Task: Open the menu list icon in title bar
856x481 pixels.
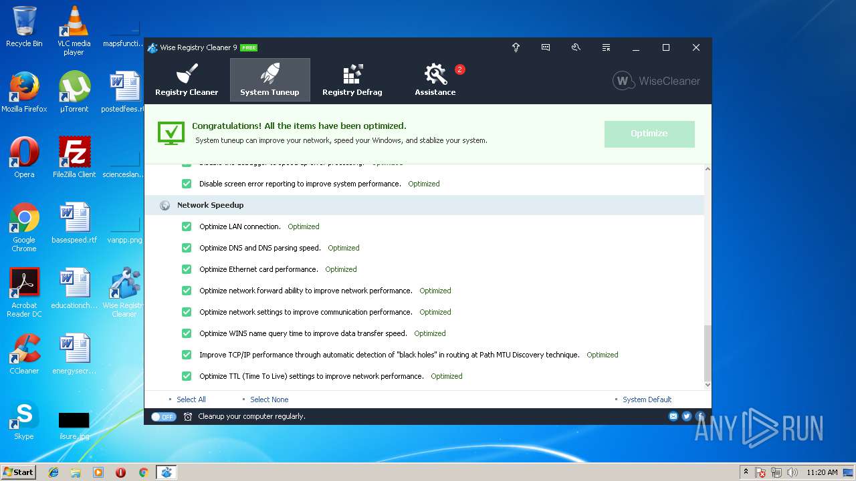Action: (x=606, y=47)
